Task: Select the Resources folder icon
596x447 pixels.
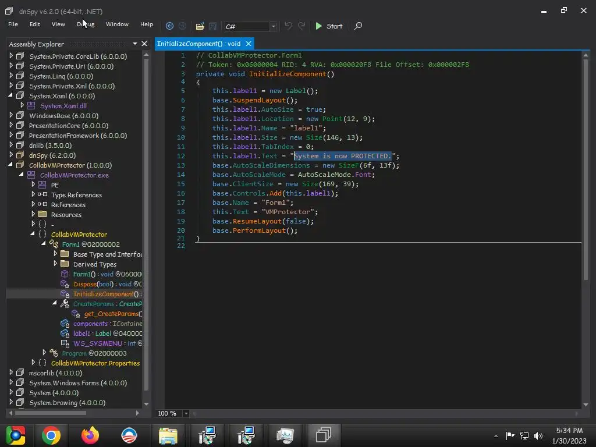Action: coord(42,214)
